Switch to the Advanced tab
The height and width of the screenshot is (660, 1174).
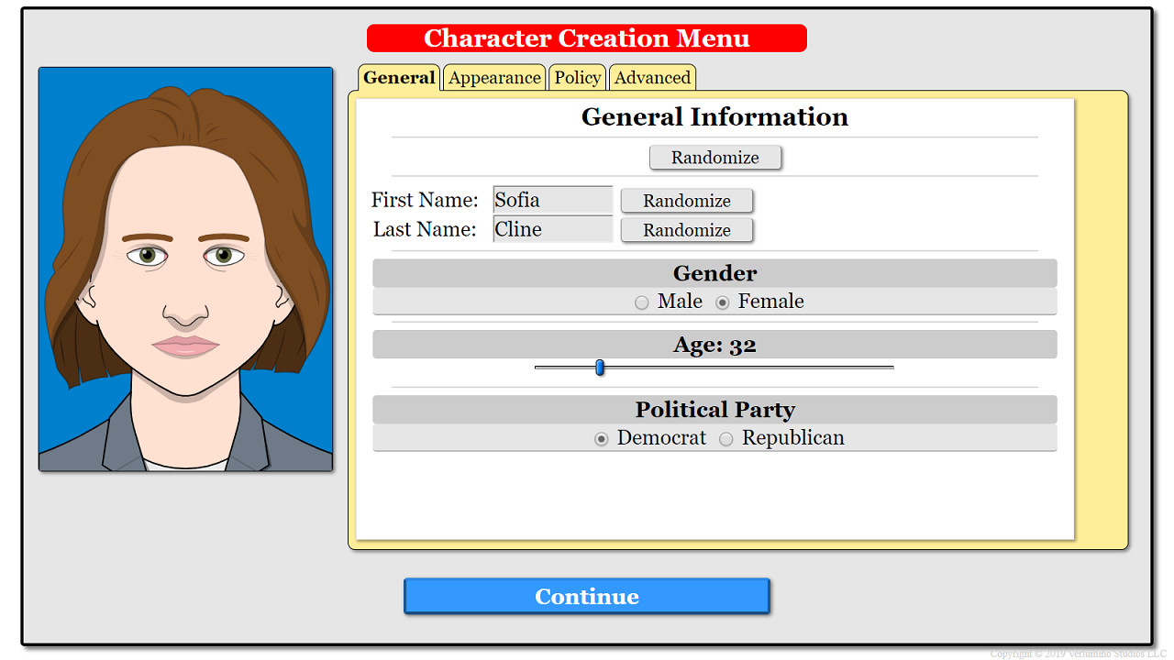pos(652,78)
